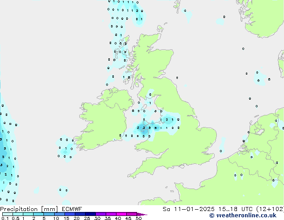Select the purple legend swatch between 30 and 35

tap(101, 214)
